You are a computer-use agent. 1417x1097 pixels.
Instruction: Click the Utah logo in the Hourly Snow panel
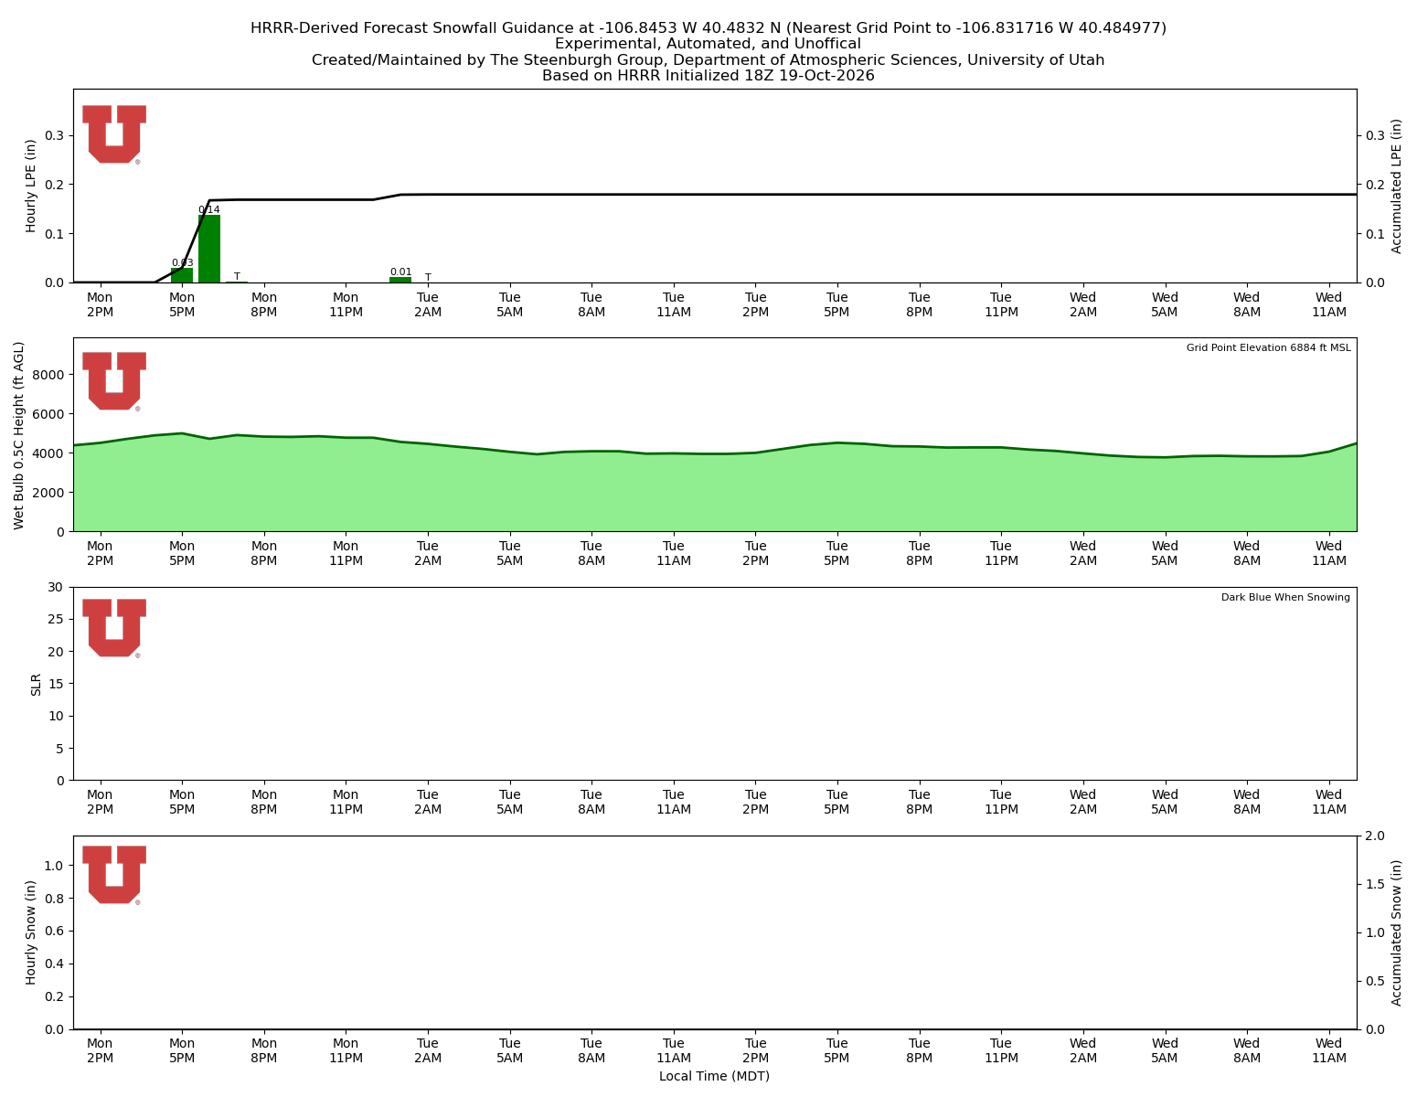pos(114,875)
